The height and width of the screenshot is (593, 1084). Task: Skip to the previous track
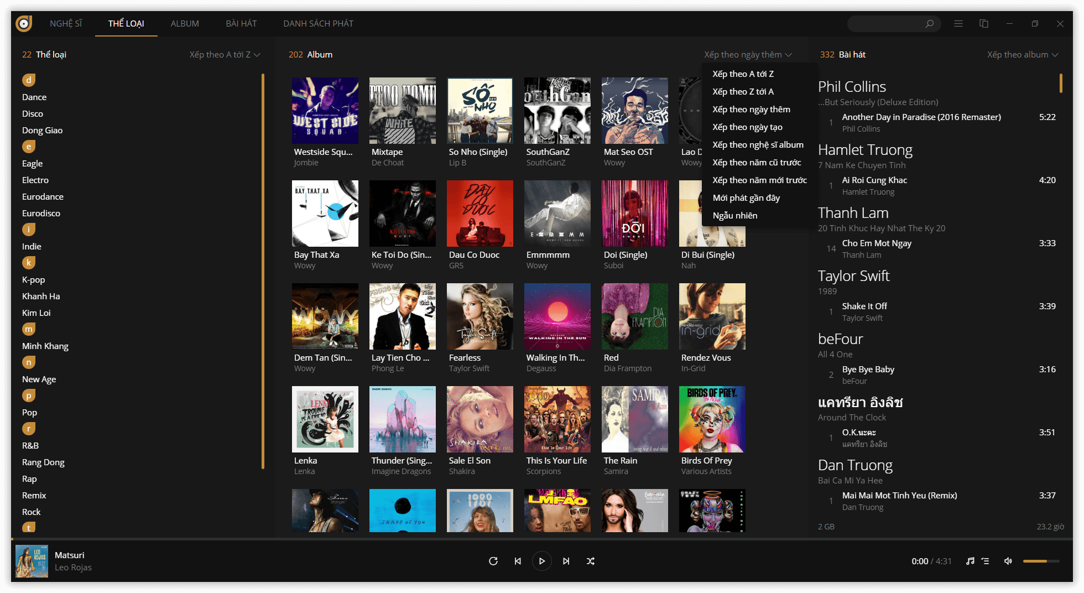click(518, 561)
